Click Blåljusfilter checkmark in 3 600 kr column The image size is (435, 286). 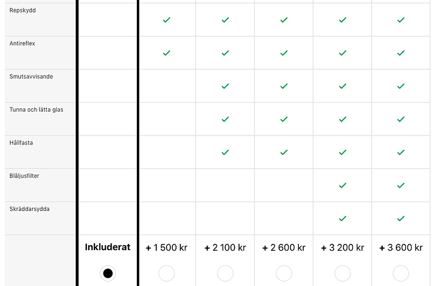(x=401, y=185)
